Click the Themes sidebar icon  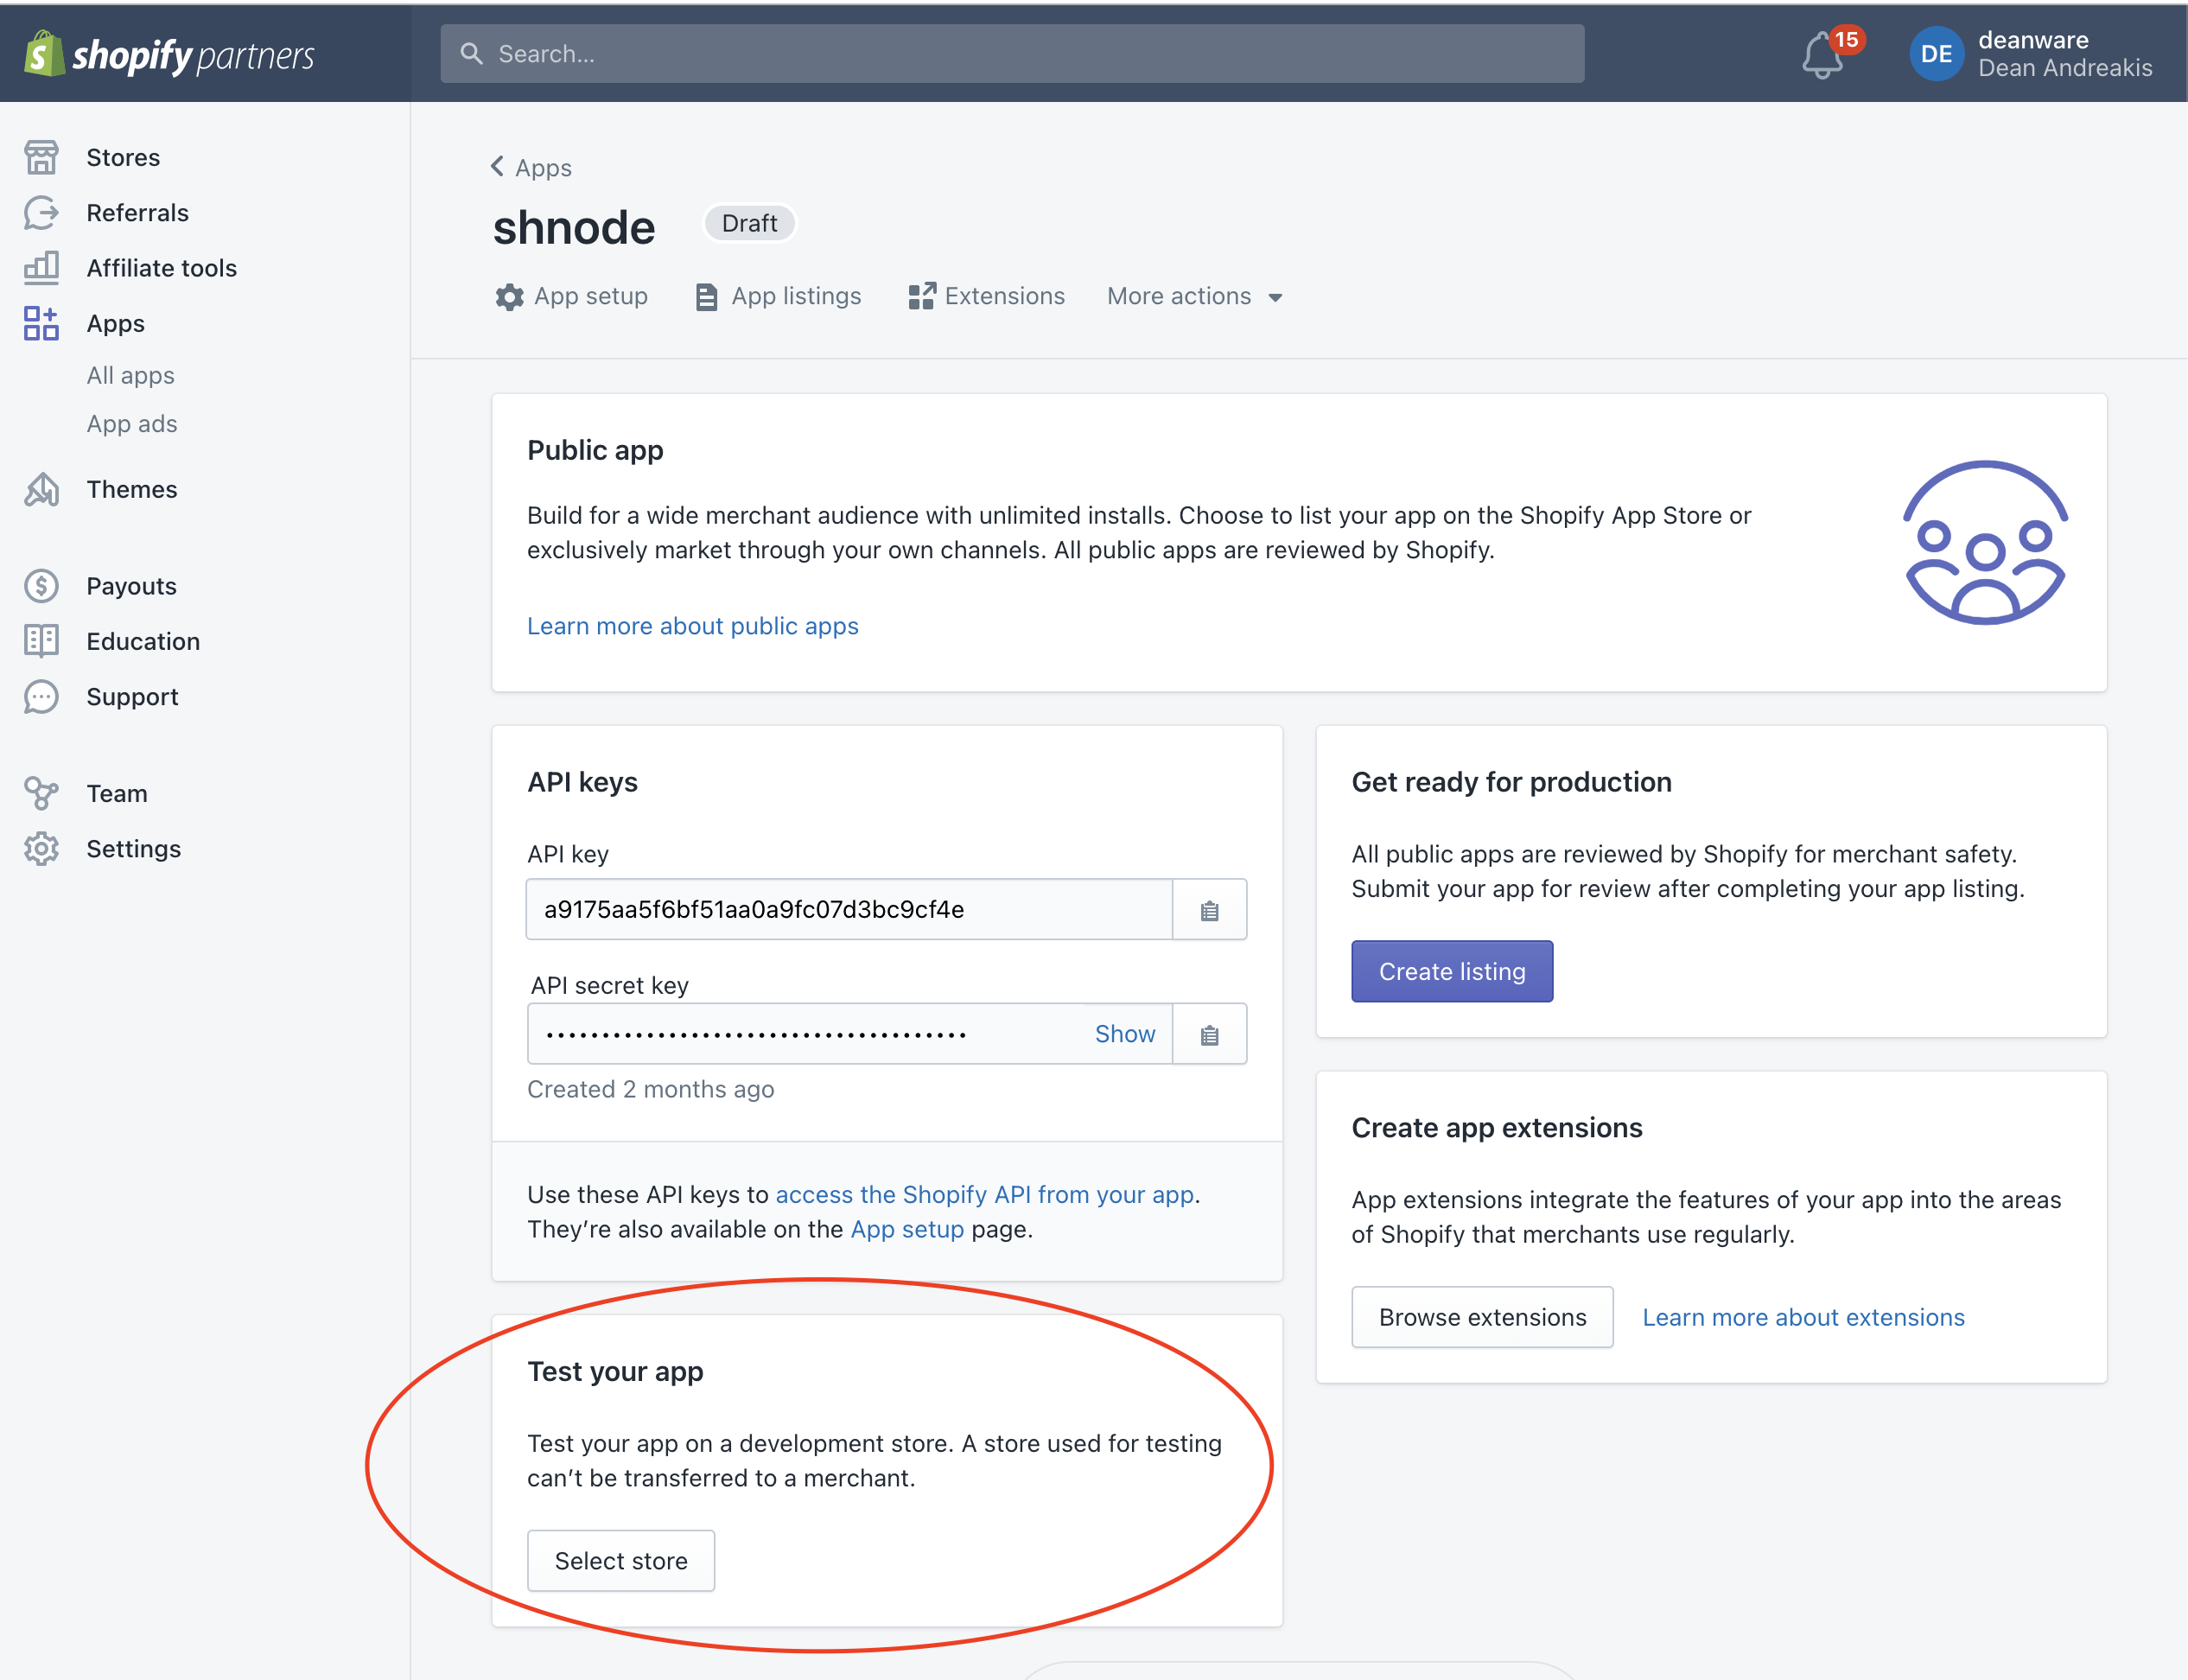(x=41, y=489)
